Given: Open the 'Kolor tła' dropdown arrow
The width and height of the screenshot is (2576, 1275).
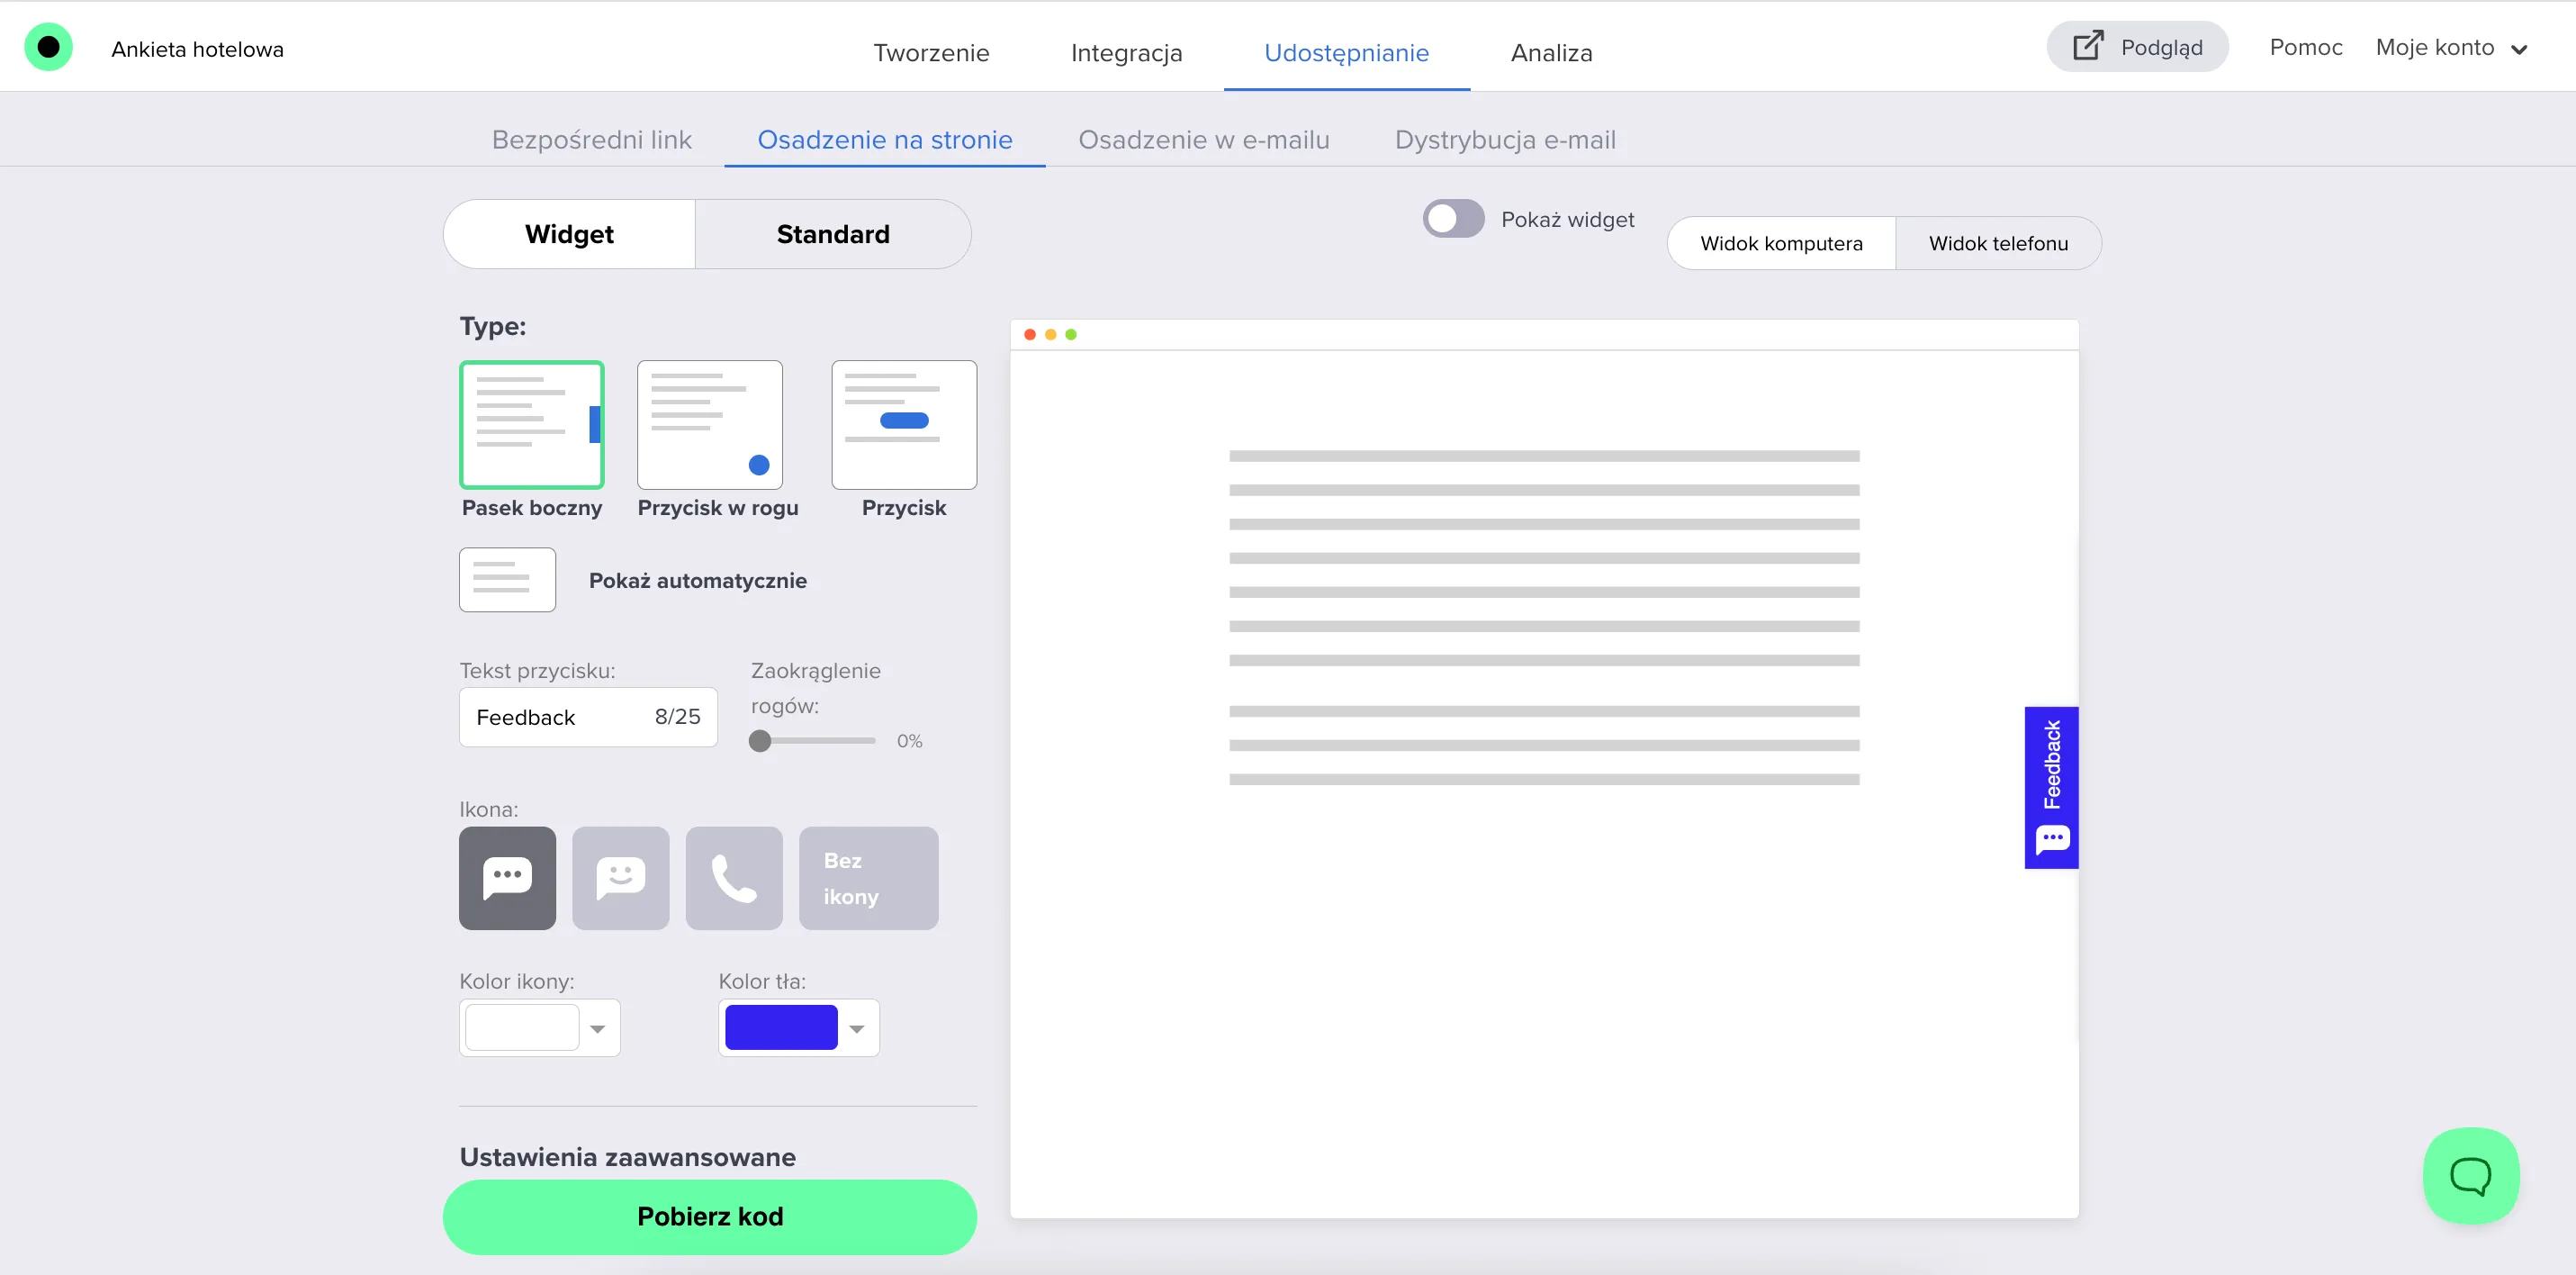Looking at the screenshot, I should click(857, 1029).
